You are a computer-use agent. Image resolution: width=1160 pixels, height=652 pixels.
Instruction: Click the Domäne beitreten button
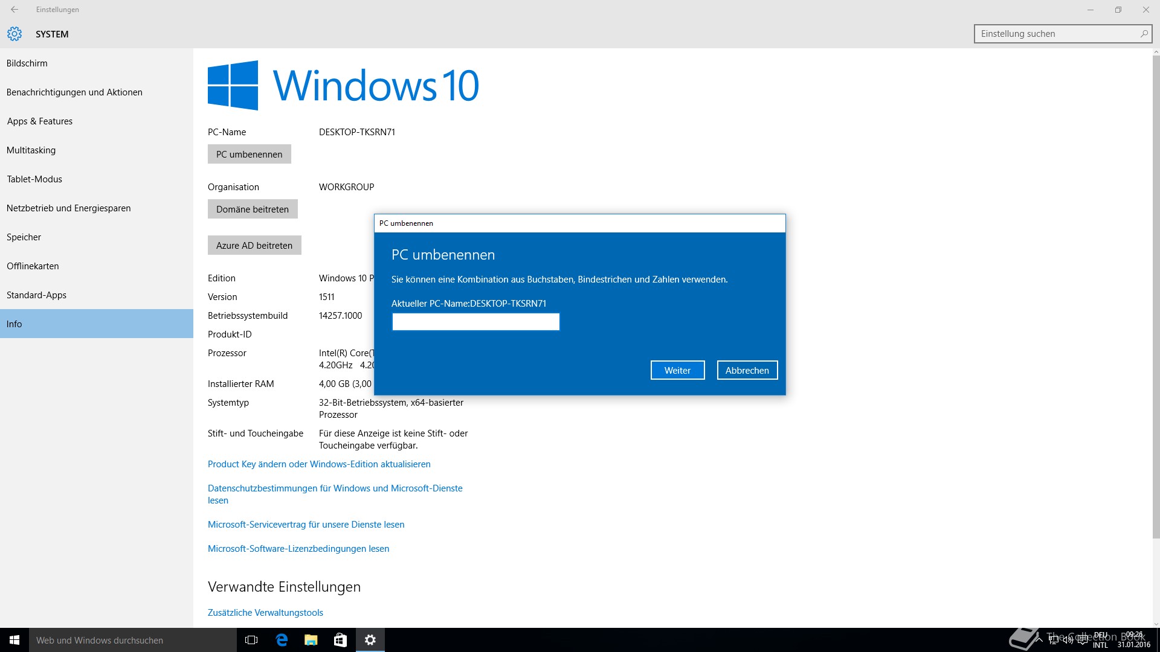pyautogui.click(x=253, y=209)
